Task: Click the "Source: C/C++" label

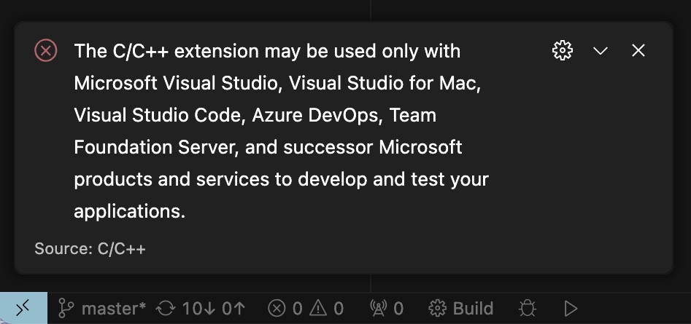Action: click(90, 249)
